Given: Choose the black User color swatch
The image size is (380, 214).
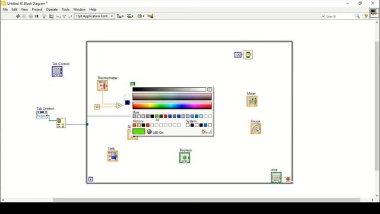Looking at the screenshot, I should [x=152, y=117].
